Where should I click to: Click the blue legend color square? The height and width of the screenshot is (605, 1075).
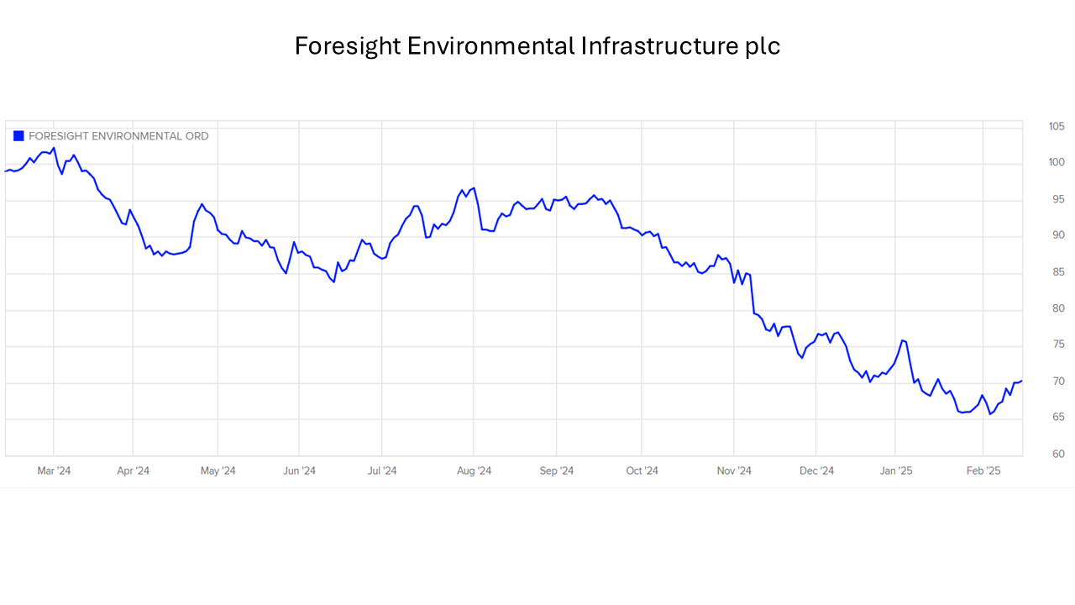click(x=18, y=136)
